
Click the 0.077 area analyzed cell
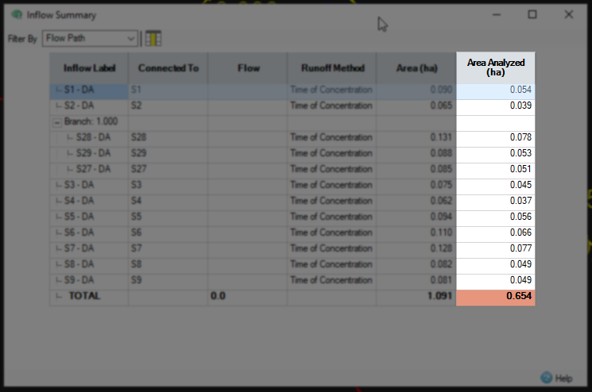click(x=496, y=248)
